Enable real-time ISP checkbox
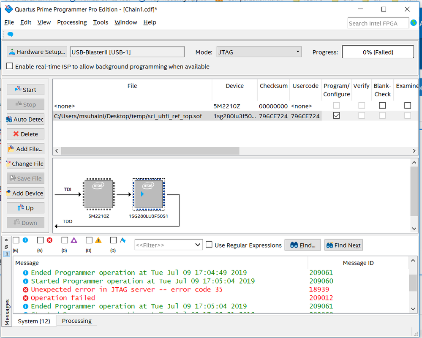The image size is (422, 338). coord(10,66)
